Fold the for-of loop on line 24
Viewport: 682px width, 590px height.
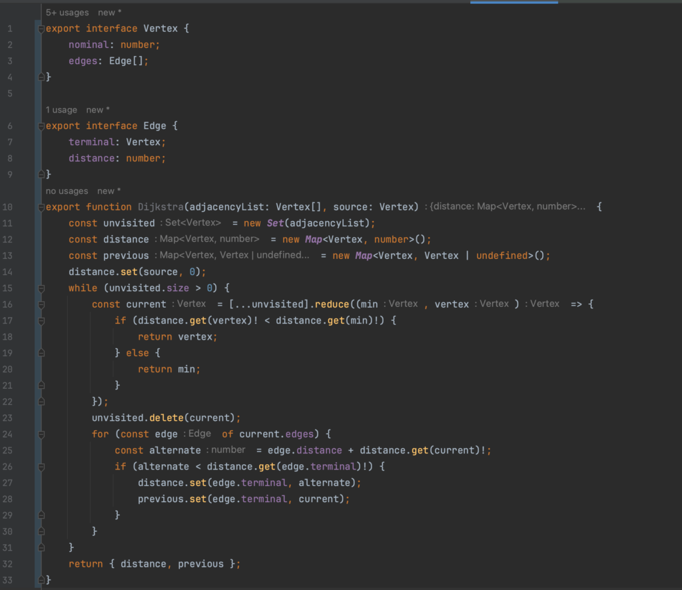point(41,434)
